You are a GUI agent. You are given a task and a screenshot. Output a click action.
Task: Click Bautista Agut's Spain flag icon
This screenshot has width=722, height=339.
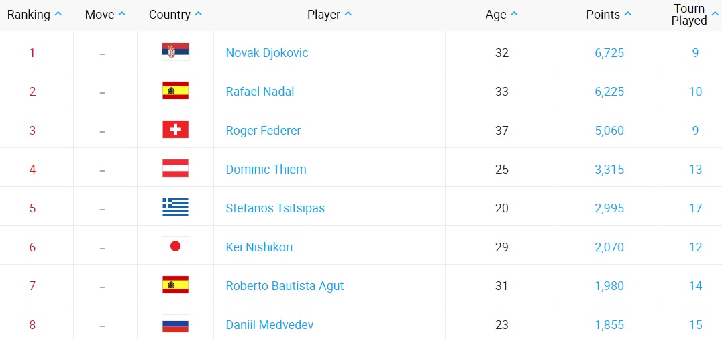tap(175, 285)
